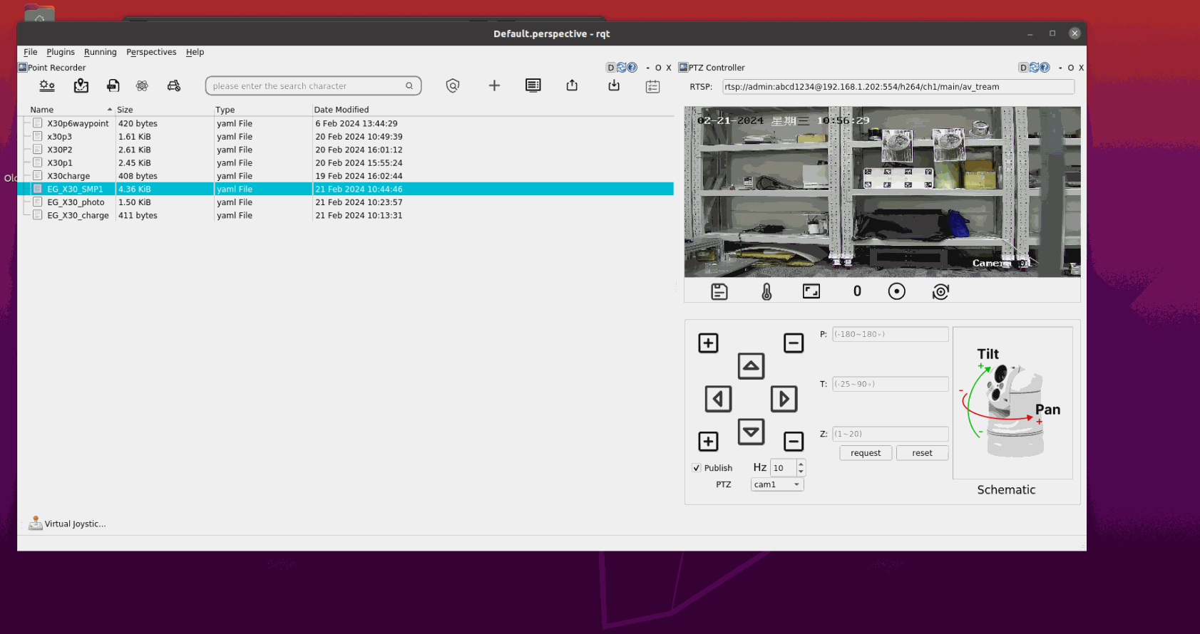Screen dimensions: 1200x634
Task: Click the map pin icon in toolbar
Action: (x=81, y=86)
